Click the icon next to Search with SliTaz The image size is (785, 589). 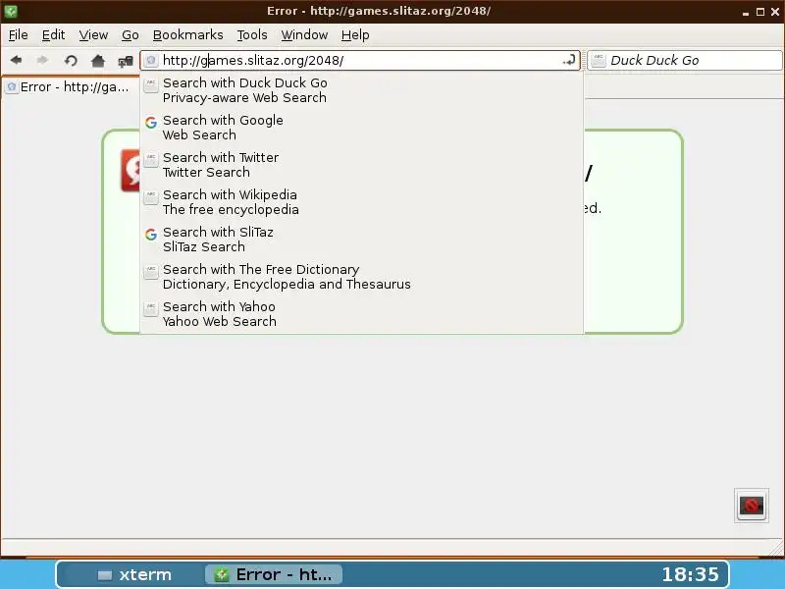point(151,234)
